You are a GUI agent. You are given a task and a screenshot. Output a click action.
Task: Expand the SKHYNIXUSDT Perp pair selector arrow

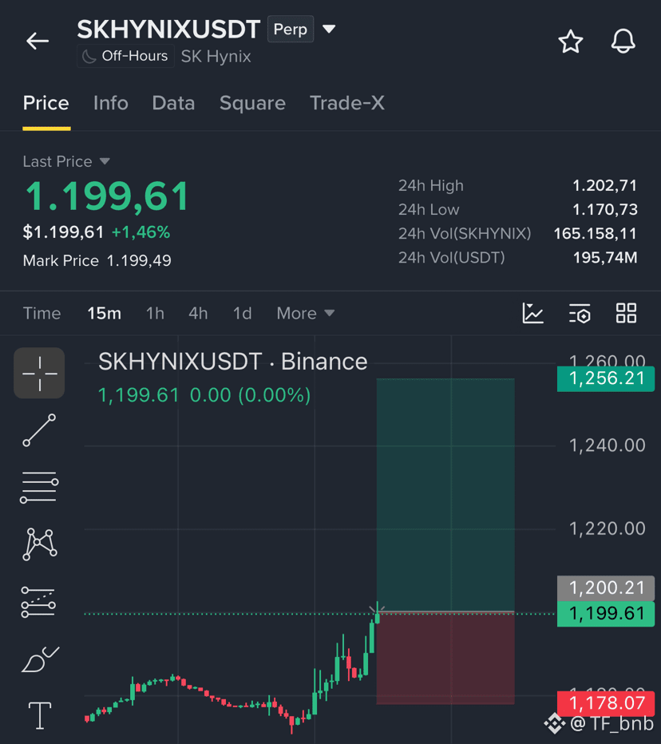pyautogui.click(x=329, y=29)
